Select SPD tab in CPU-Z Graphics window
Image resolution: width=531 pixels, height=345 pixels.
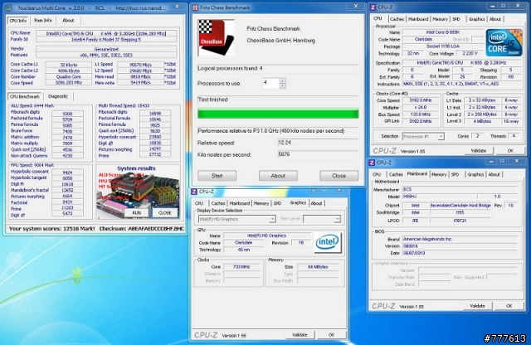(x=278, y=203)
